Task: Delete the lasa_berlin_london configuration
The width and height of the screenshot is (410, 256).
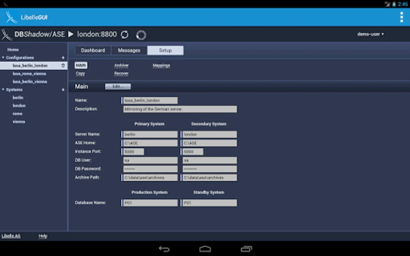Action: pyautogui.click(x=63, y=65)
